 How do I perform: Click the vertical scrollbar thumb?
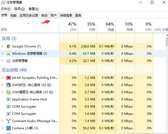167,42
